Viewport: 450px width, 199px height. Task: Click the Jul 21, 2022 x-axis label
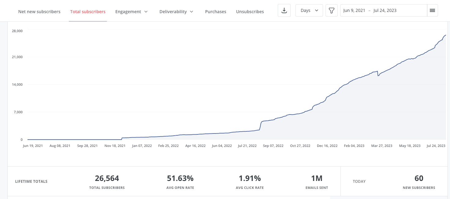tap(247, 146)
